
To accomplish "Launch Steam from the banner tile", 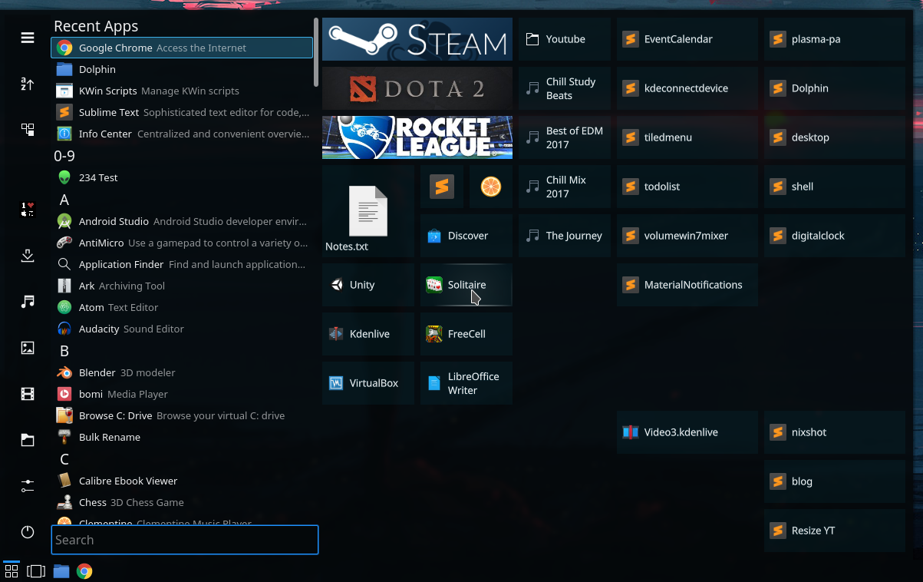I will coord(417,39).
